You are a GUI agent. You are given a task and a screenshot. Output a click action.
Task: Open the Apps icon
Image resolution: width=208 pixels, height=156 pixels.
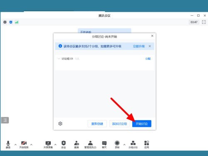point(146,144)
